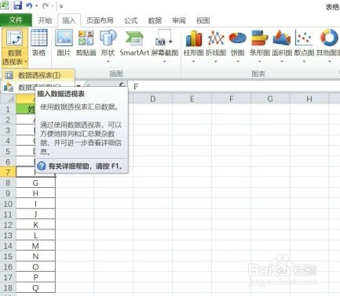The width and height of the screenshot is (340, 296).
Task: Click the help icon beside 有关详细帮助
Action: pyautogui.click(x=42, y=166)
